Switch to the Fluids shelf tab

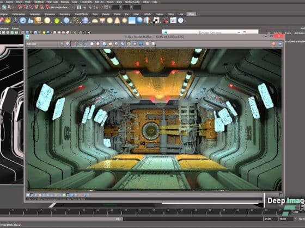coord(117,14)
